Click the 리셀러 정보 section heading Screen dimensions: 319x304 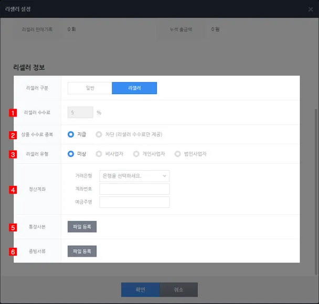pos(29,67)
